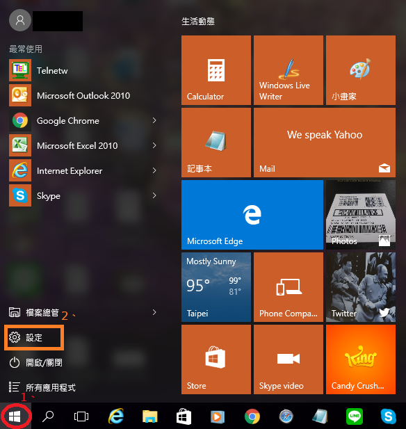Image resolution: width=406 pixels, height=429 pixels.
Task: Open File Explorer from the taskbar
Action: pos(150,416)
